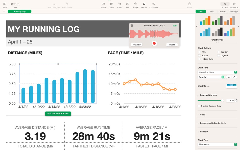Open the 2D Column chart type dropdown
Viewport: 240px width, 150px height.
point(217,144)
